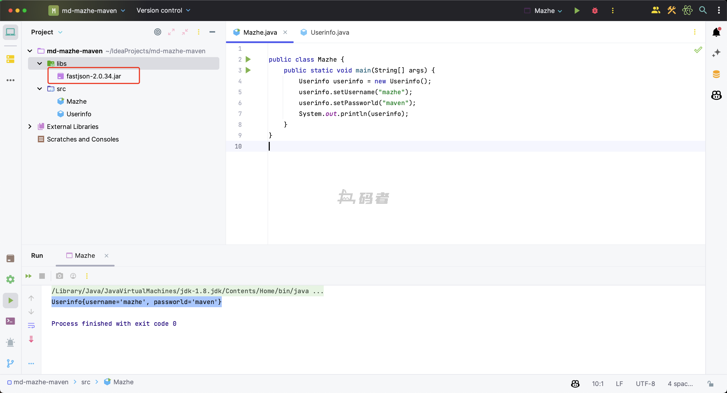Open the Version control menu
Screen dimensions: 727x393
[163, 11]
